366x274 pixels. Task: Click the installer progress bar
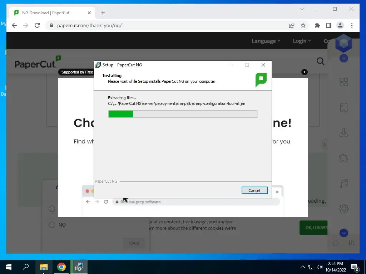[183, 114]
